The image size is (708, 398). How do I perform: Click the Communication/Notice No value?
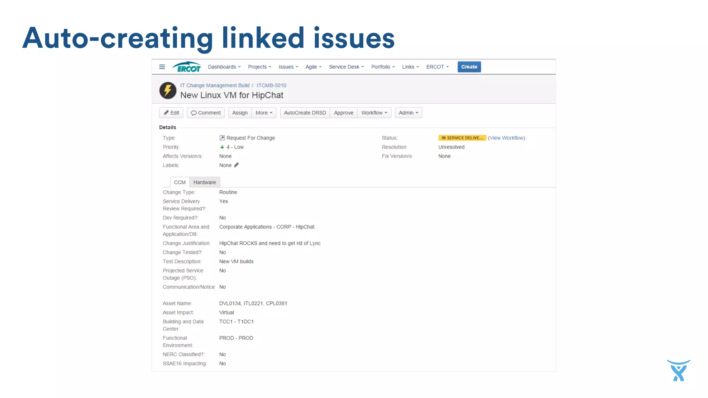(223, 287)
